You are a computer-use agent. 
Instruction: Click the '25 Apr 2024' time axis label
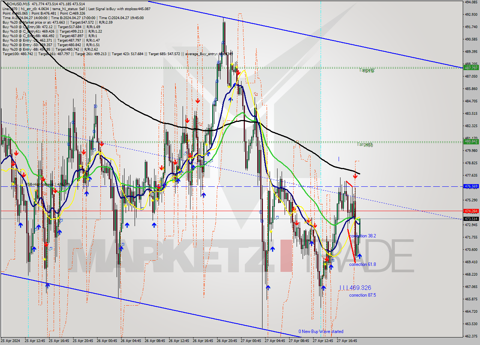pos(11,341)
